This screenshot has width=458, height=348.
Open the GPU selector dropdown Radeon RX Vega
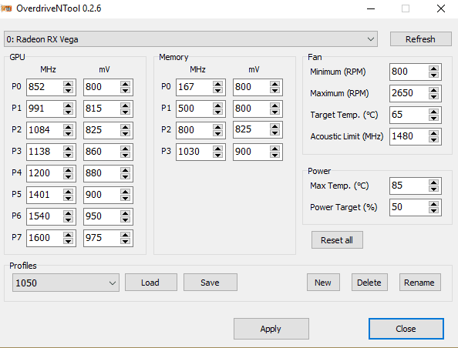(190, 39)
